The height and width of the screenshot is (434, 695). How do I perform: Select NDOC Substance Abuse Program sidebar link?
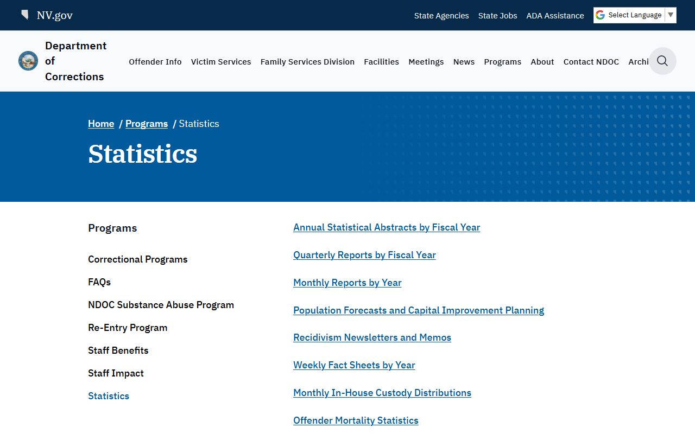point(161,305)
